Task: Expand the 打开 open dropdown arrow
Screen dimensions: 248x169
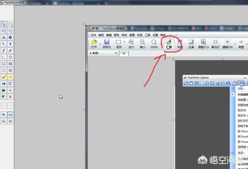Action: [100, 44]
